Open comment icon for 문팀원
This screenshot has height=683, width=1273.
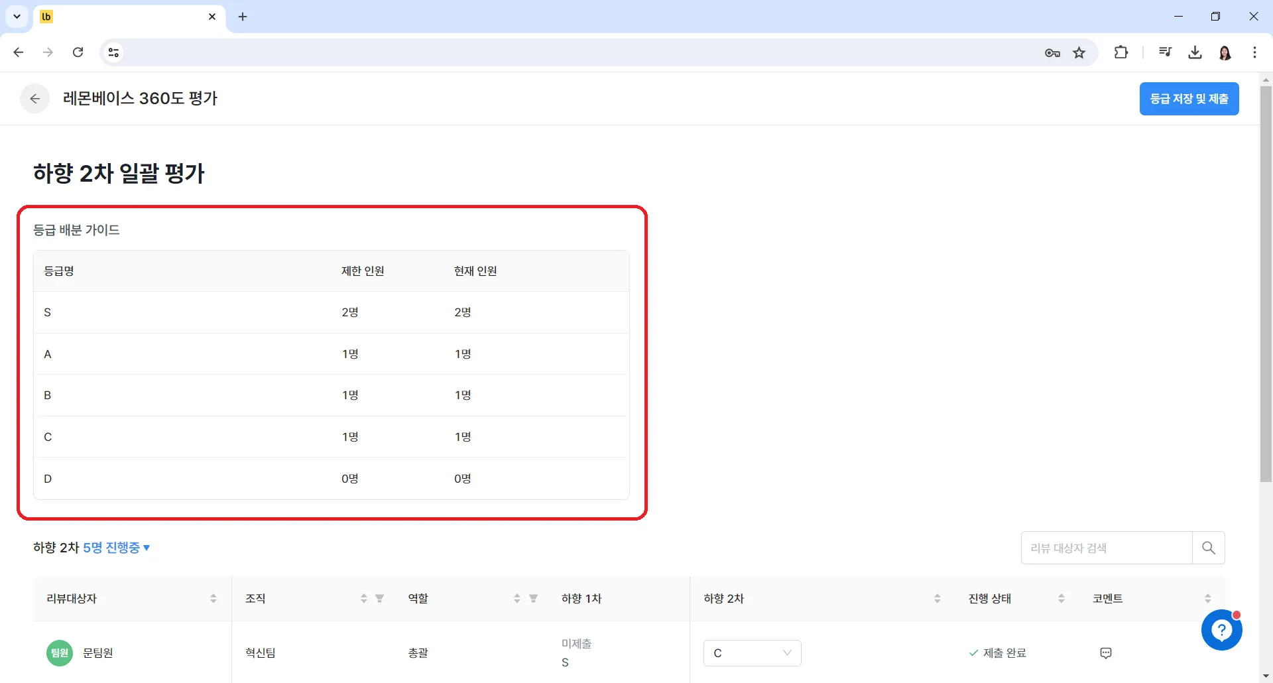pos(1105,653)
